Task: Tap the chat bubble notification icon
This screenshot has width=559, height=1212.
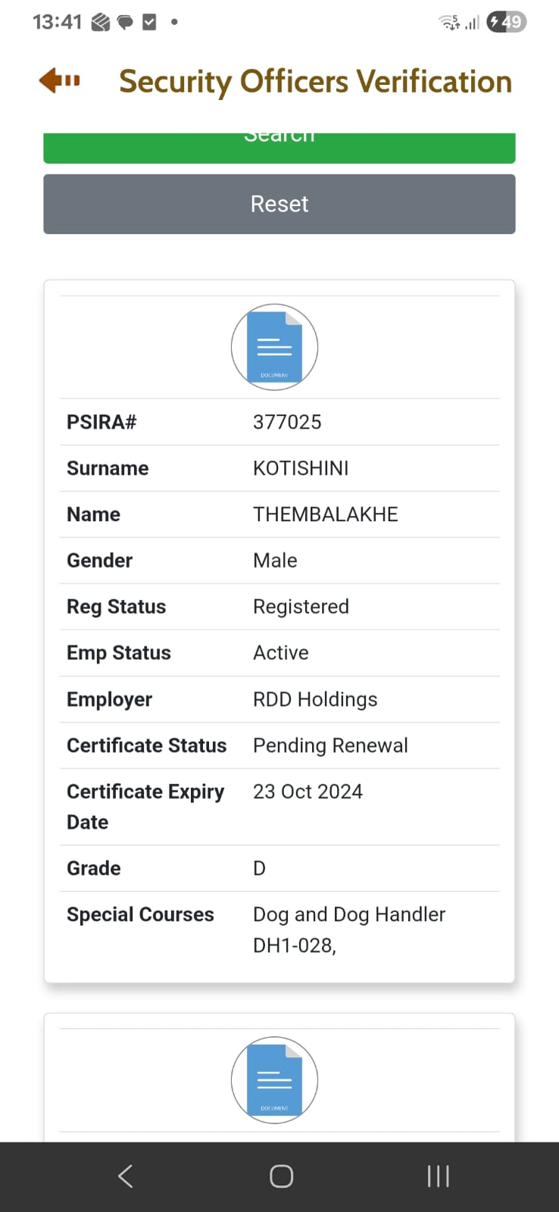Action: pyautogui.click(x=125, y=23)
